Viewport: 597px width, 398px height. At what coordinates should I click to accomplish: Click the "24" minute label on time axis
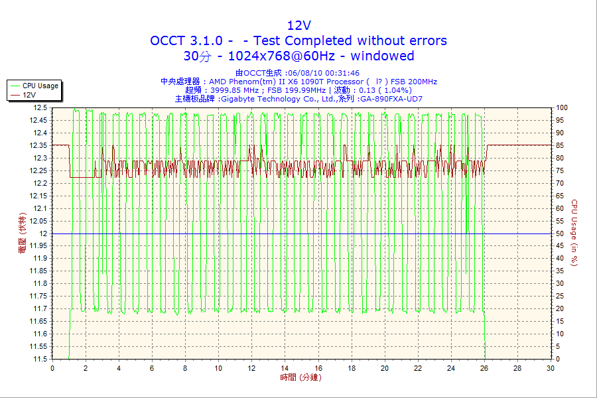(x=451, y=368)
